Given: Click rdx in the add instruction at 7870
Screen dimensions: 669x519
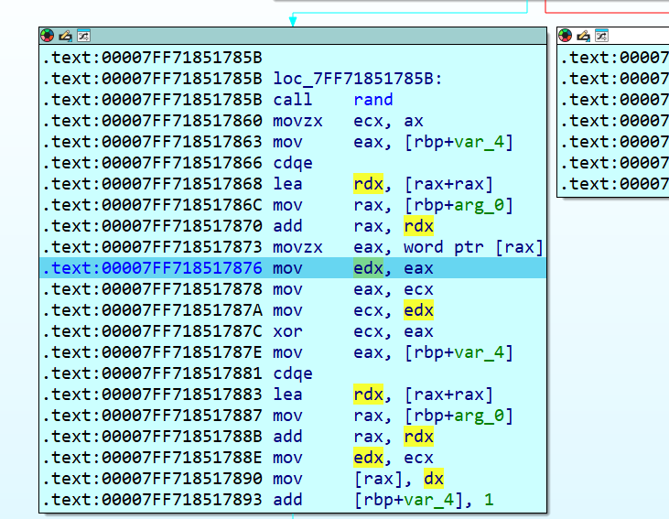Looking at the screenshot, I should [x=418, y=226].
